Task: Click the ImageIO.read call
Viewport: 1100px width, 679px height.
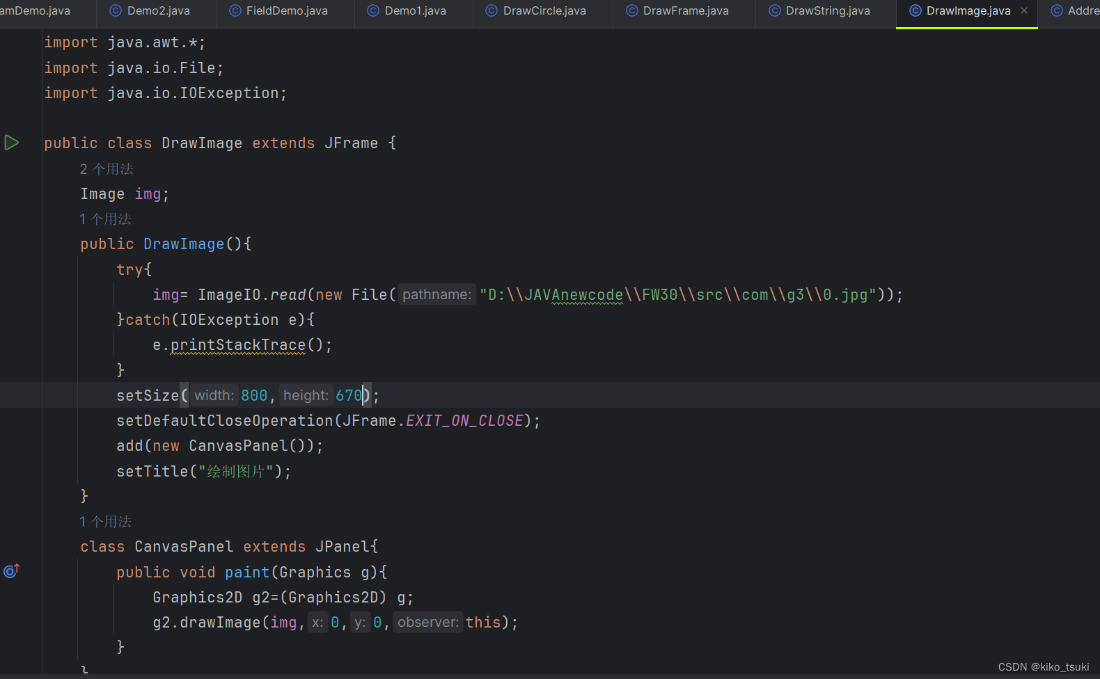Action: (x=252, y=295)
